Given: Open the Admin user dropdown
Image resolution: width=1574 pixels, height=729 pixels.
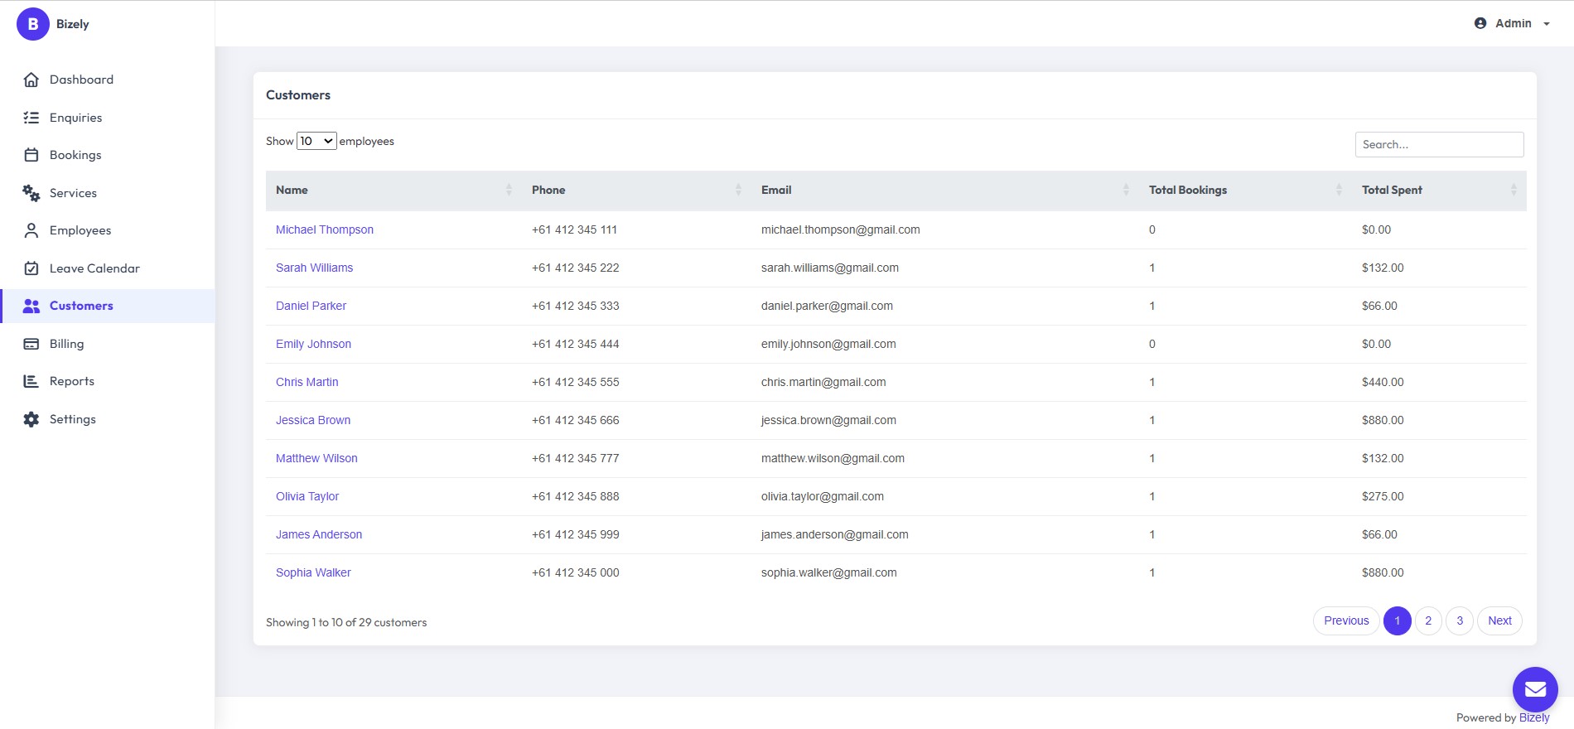Looking at the screenshot, I should point(1512,23).
